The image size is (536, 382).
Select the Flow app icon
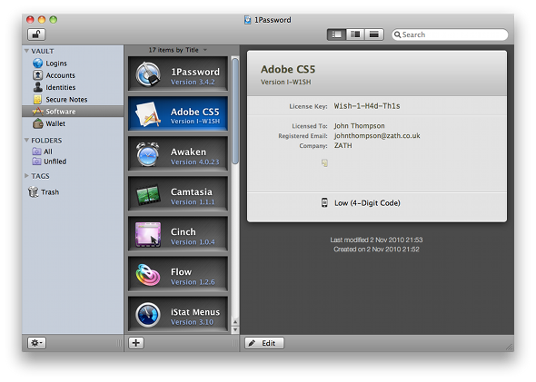(148, 274)
